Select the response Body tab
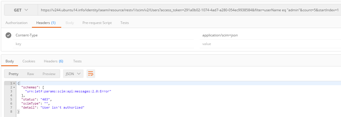 pyautogui.click(x=10, y=61)
